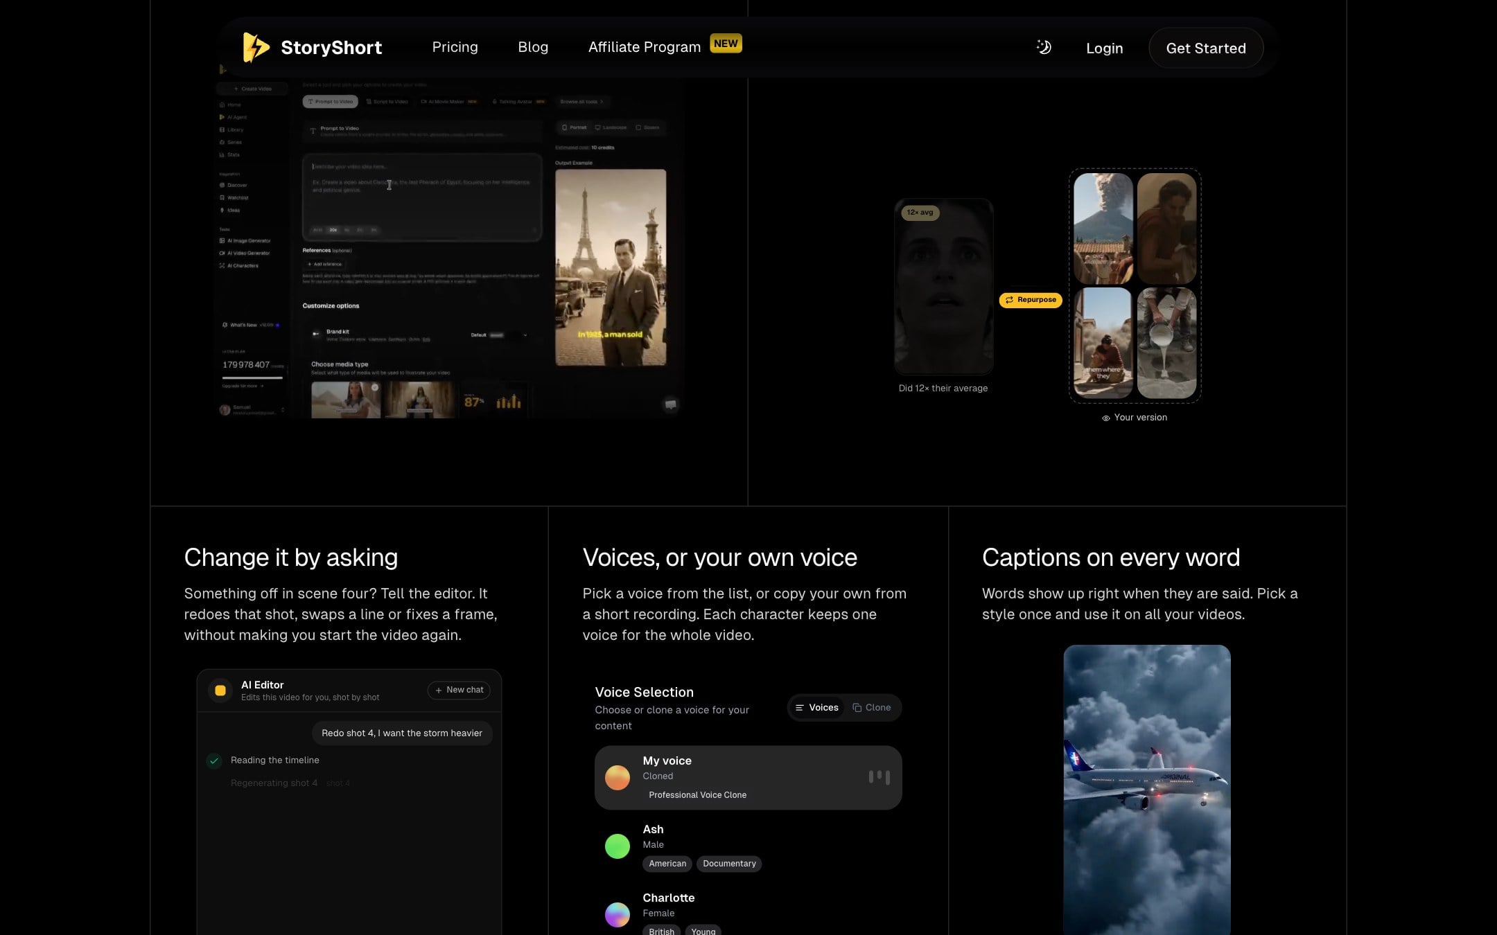Expand the Samuel account menu in demo
Viewport: 1497px width, 935px height.
[x=252, y=410]
